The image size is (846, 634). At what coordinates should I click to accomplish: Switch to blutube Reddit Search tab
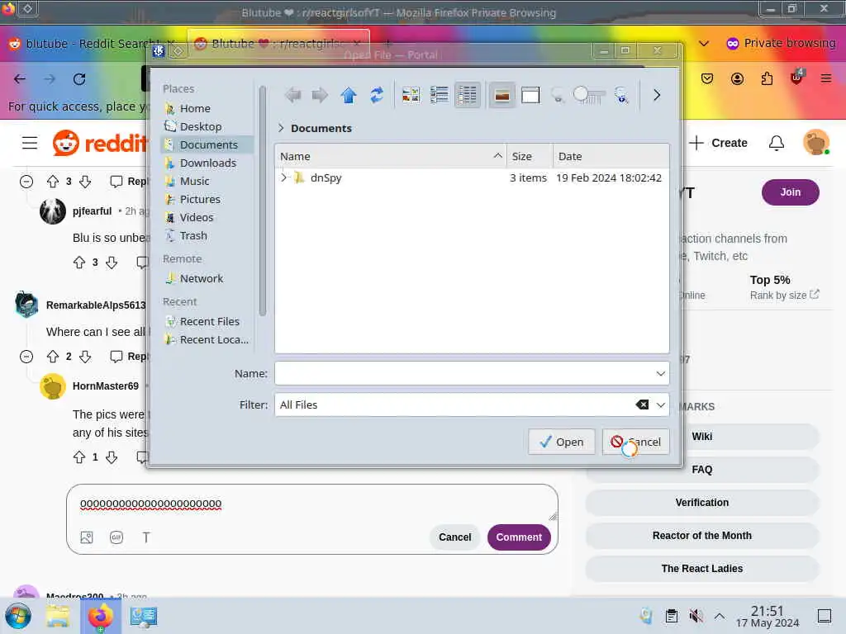coord(93,44)
